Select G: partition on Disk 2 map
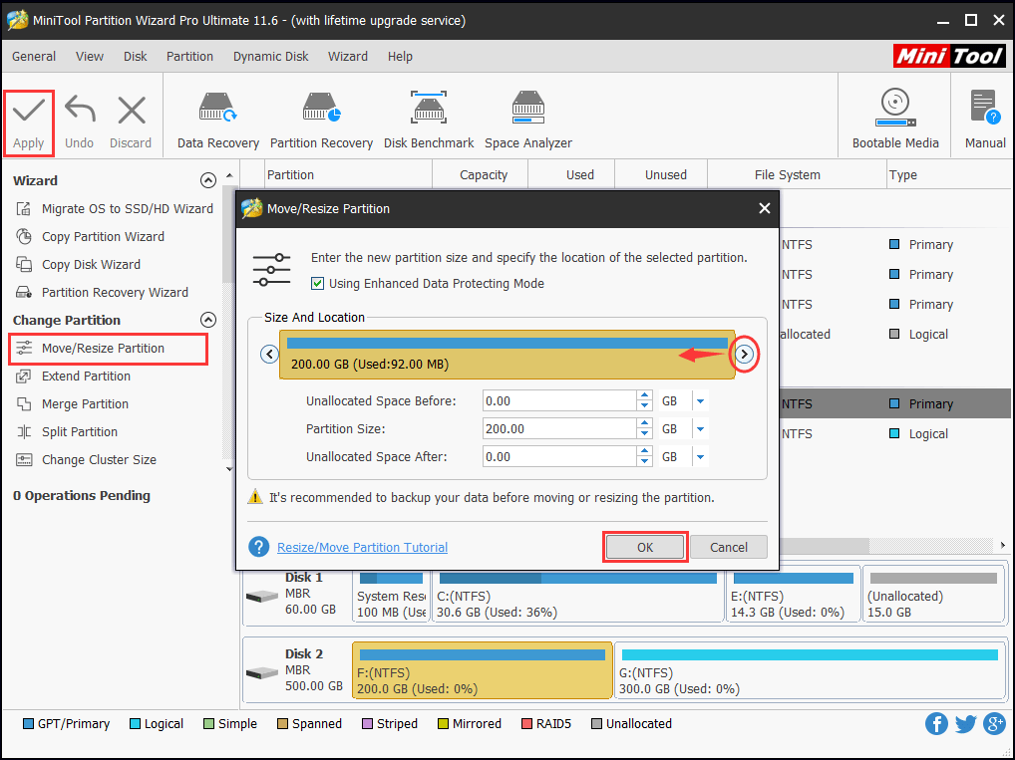Viewport: 1015px width, 760px height. [x=810, y=670]
